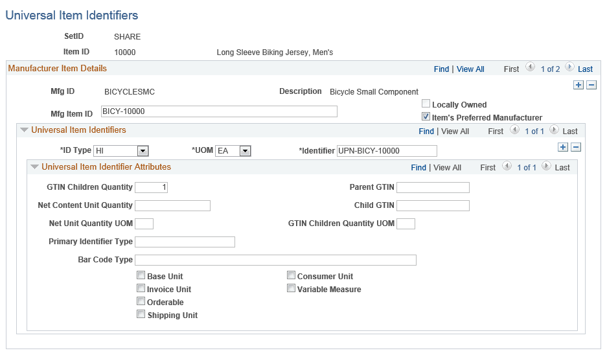607x355 pixels.
Task: Click Find in Universal Item Identifiers header
Action: [x=426, y=132]
